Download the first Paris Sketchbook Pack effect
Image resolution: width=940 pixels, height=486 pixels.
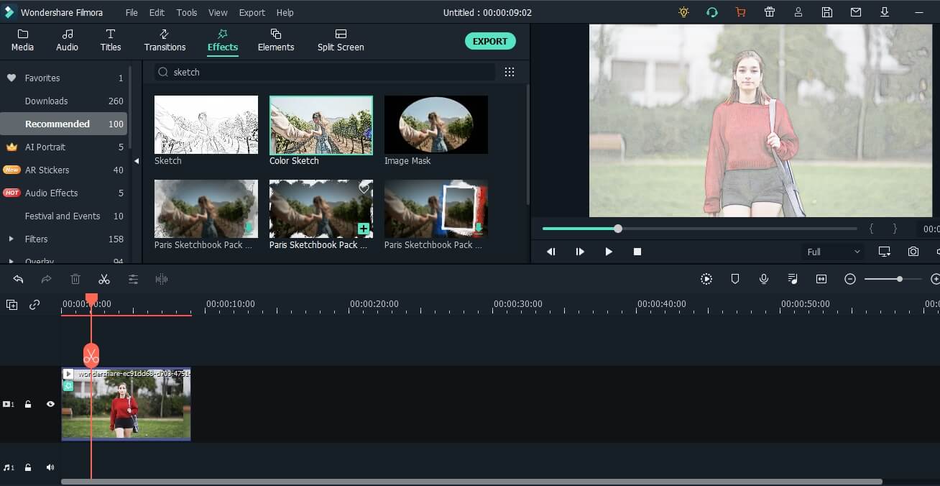[x=249, y=228]
